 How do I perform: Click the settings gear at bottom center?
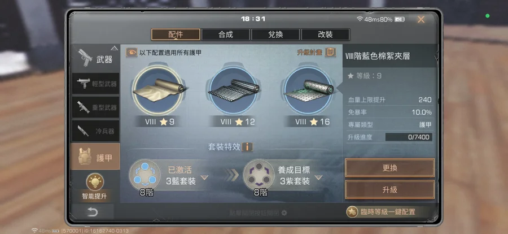tap(284, 213)
